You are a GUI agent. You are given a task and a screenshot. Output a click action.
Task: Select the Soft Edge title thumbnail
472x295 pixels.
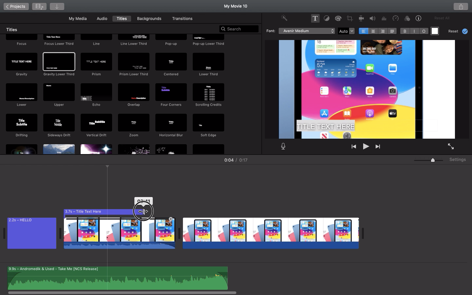coord(208,122)
